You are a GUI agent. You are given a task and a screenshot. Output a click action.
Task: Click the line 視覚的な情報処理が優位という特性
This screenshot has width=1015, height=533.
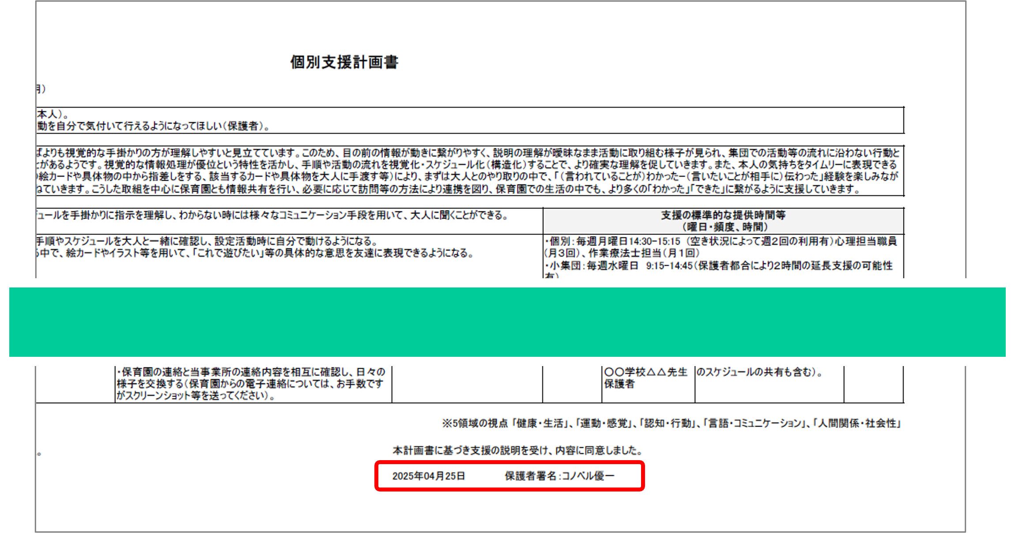[467, 165]
